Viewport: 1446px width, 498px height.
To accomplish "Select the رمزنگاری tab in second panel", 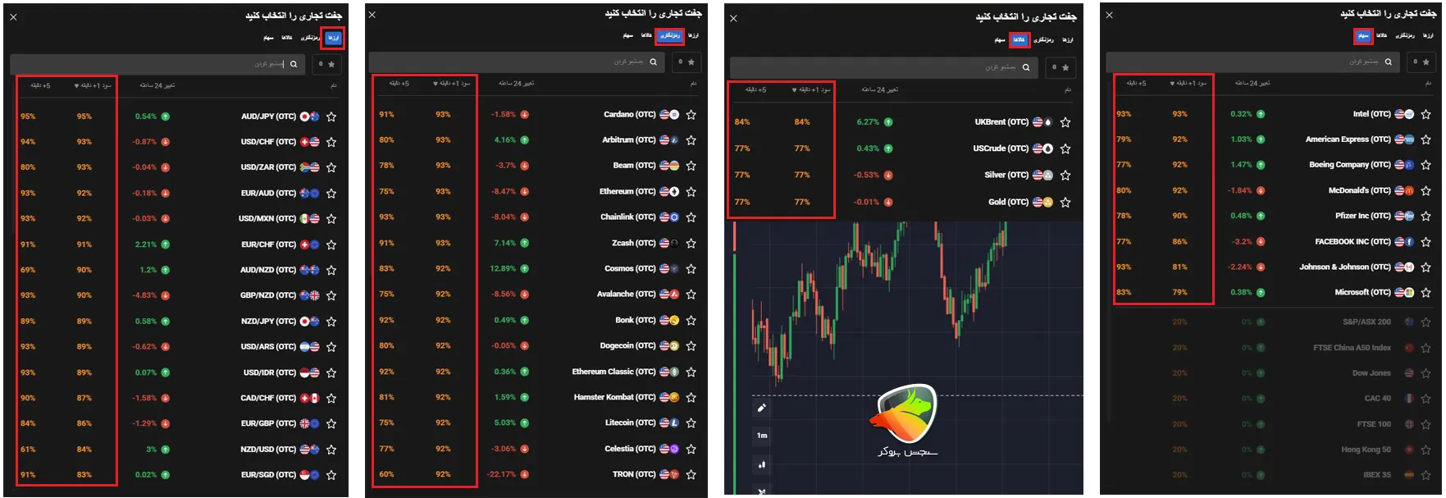I will 670,35.
